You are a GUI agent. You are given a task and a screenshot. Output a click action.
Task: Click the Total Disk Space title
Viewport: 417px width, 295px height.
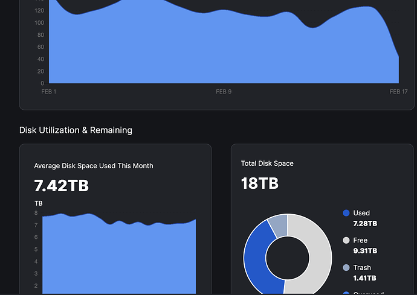267,163
